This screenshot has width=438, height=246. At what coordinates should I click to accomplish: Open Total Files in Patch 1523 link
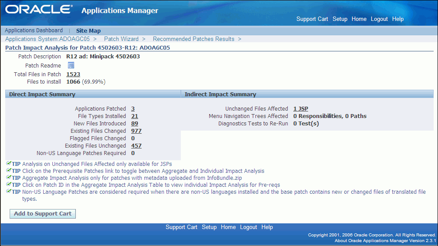(73, 74)
